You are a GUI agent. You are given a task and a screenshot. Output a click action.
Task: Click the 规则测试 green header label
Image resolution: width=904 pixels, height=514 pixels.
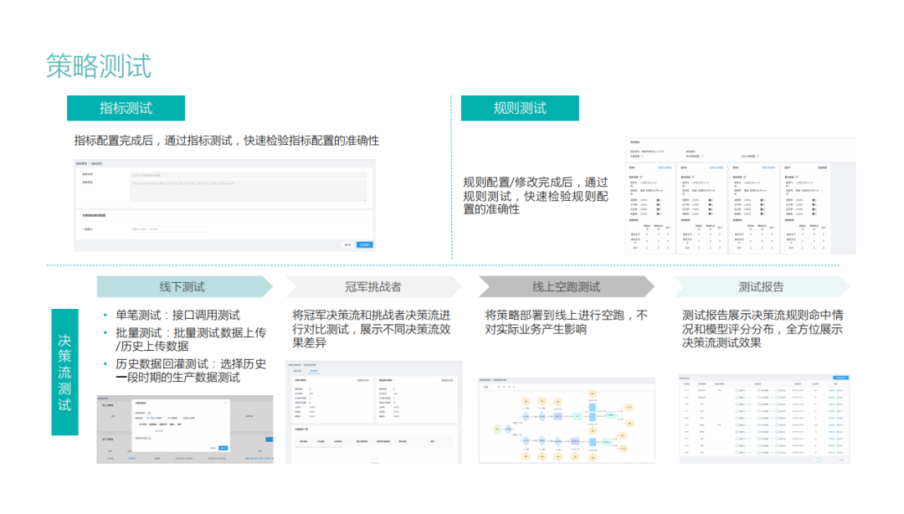[x=520, y=108]
